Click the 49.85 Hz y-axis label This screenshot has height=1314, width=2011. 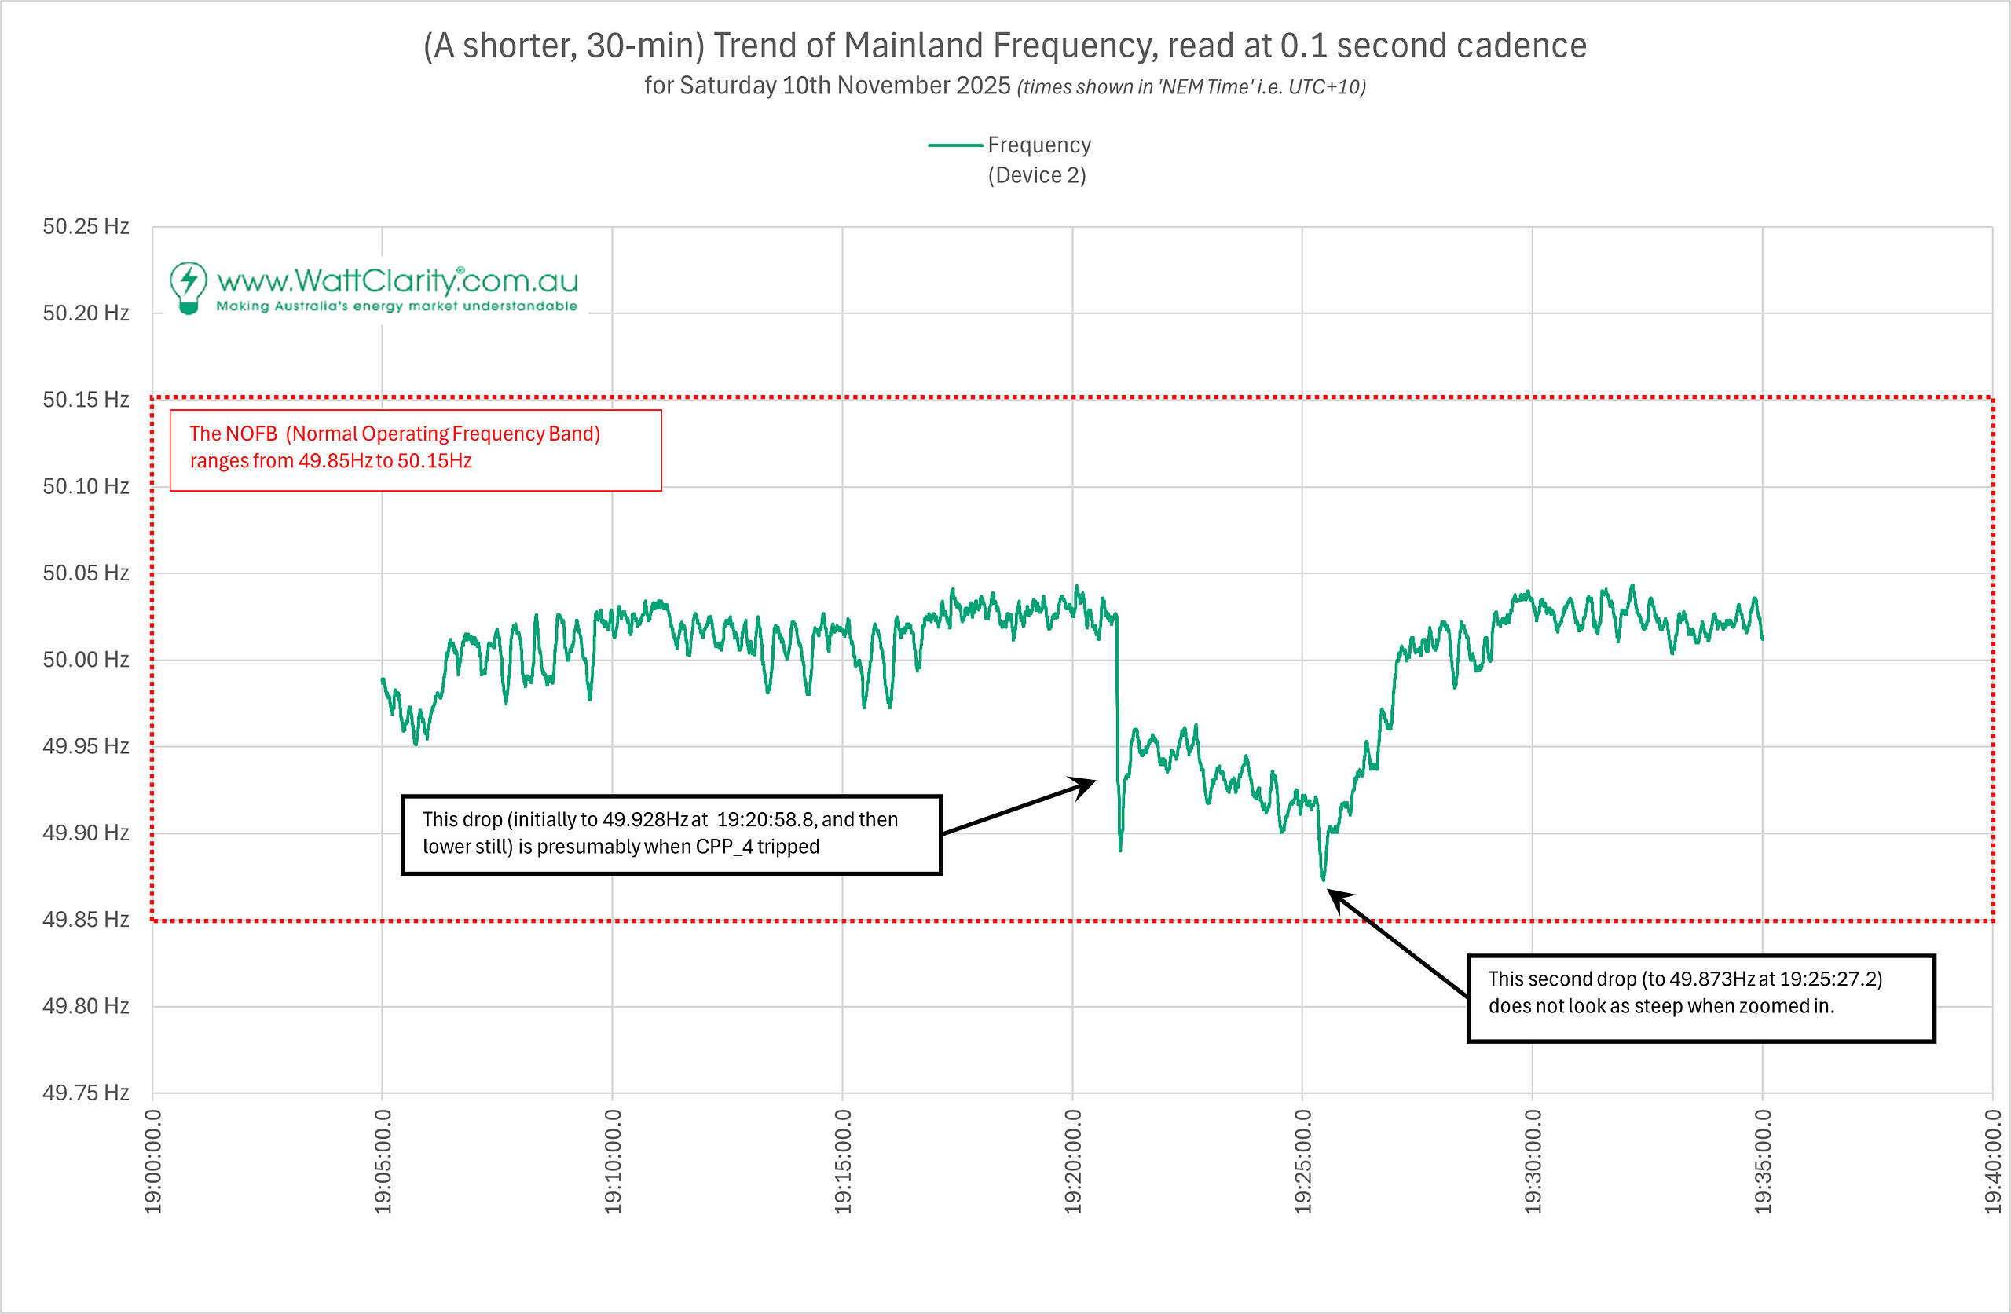click(86, 920)
